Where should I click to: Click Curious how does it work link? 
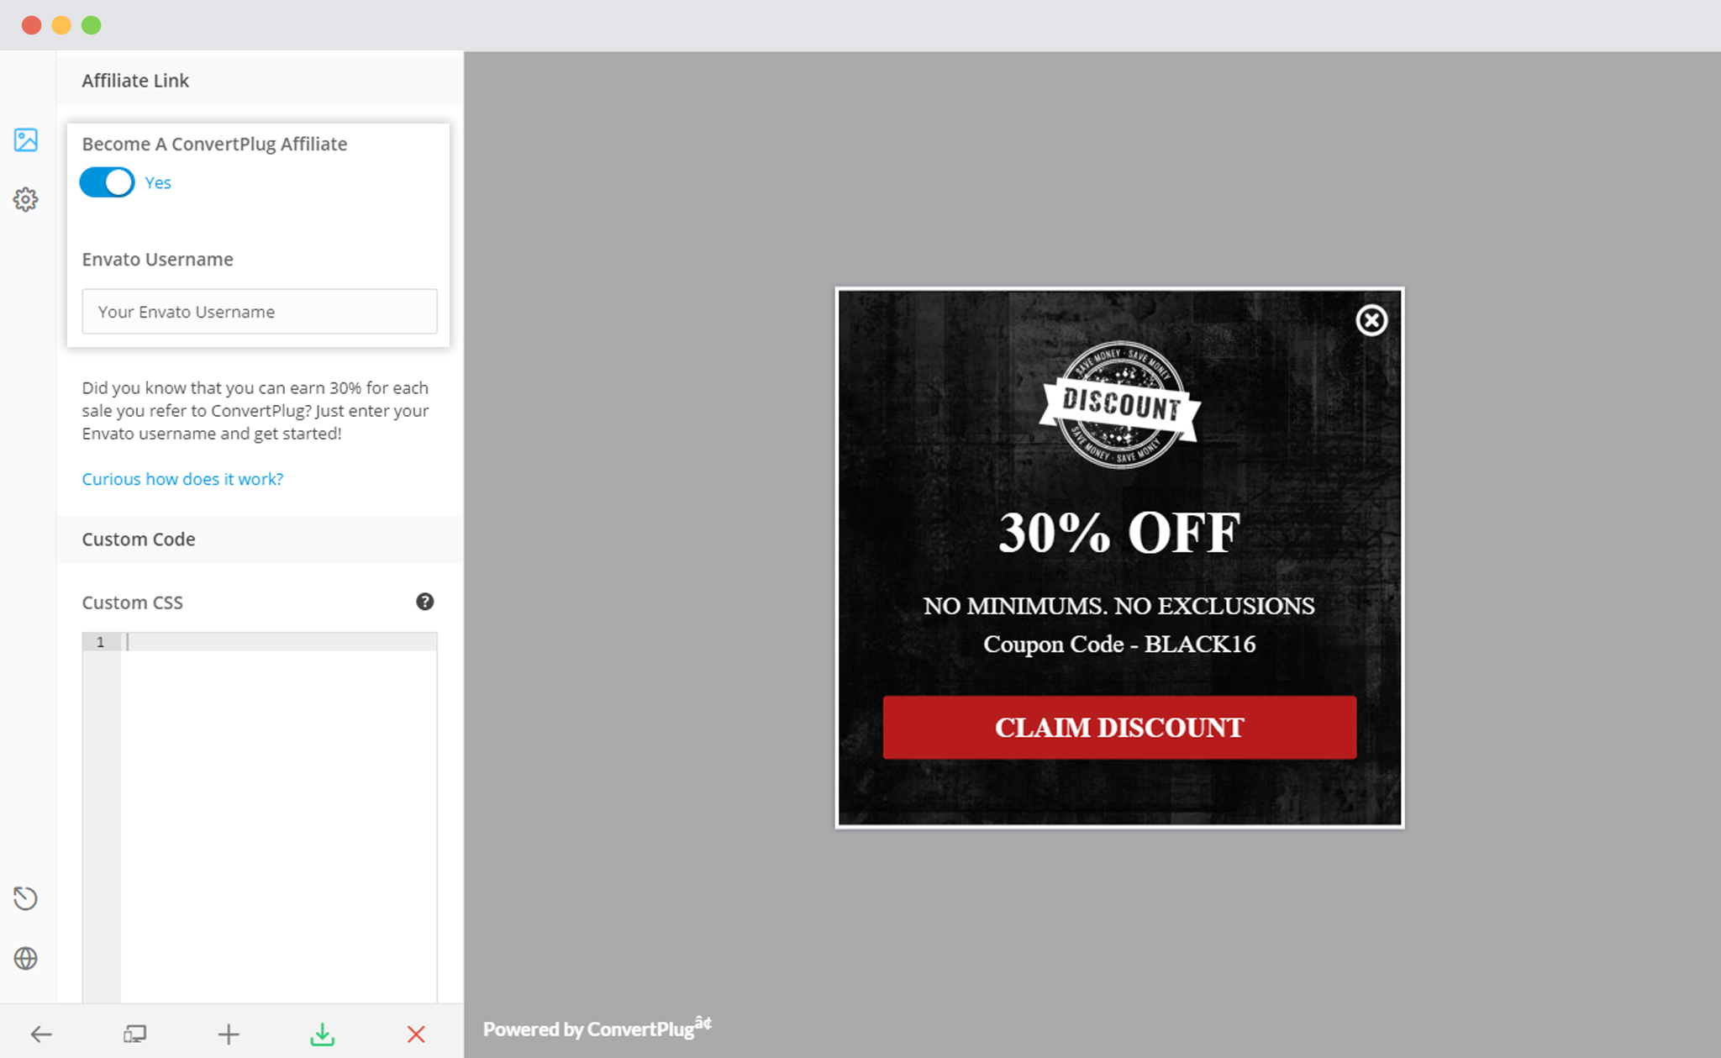coord(182,479)
